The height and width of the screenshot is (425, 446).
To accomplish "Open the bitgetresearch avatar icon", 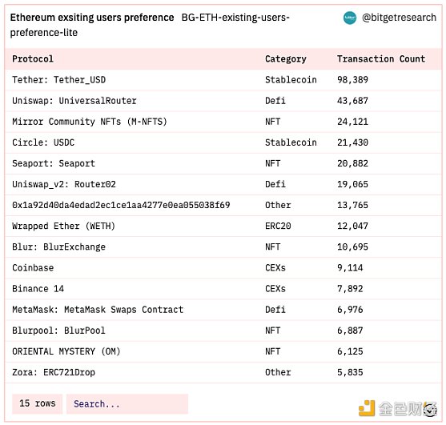I will (350, 18).
